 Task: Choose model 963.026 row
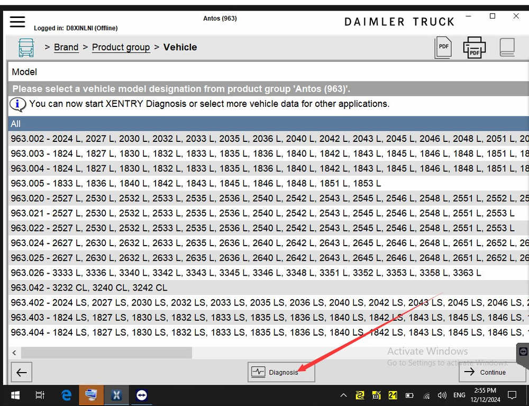click(x=269, y=273)
